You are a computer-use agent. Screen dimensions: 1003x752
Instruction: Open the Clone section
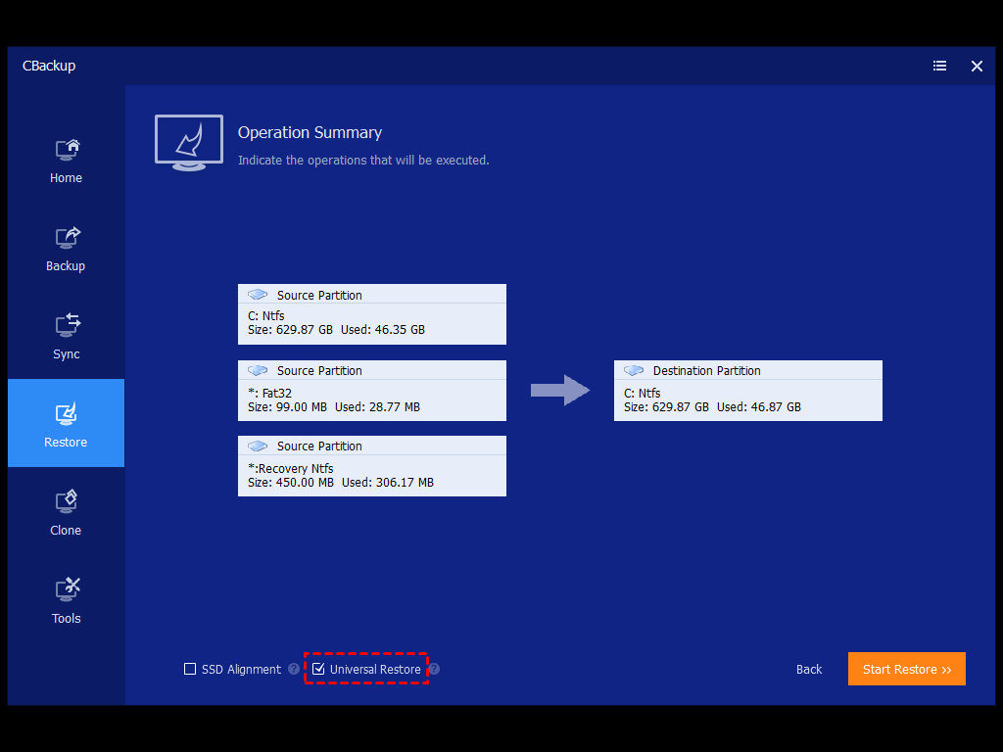point(66,514)
